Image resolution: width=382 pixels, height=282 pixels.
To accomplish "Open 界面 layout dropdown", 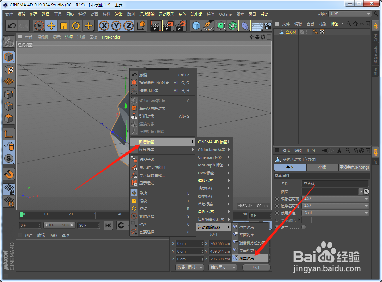I will [x=350, y=14].
